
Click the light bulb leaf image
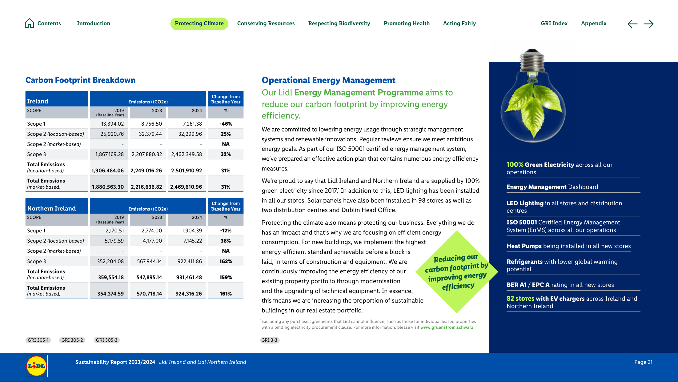(x=533, y=96)
